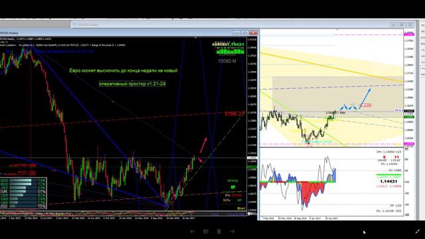Click the 'DH: 1.14454 +23' daily high label
Screen dimensions: 425x239
(x=388, y=152)
